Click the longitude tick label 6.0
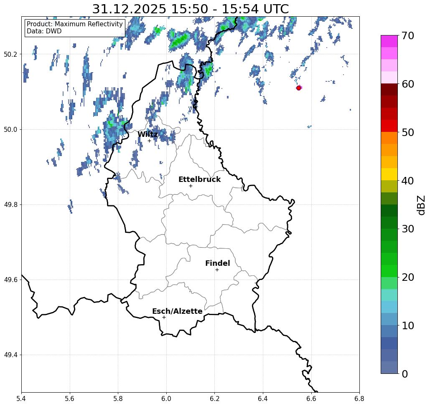 tap(166, 398)
